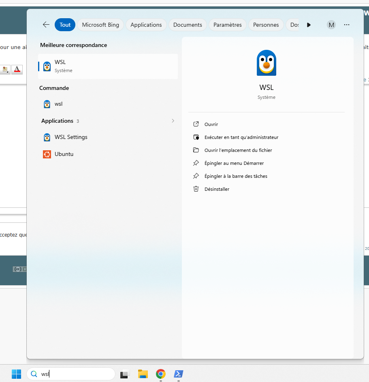Open File Explorer from the taskbar
Viewport: 369px width, 382px height.
143,374
